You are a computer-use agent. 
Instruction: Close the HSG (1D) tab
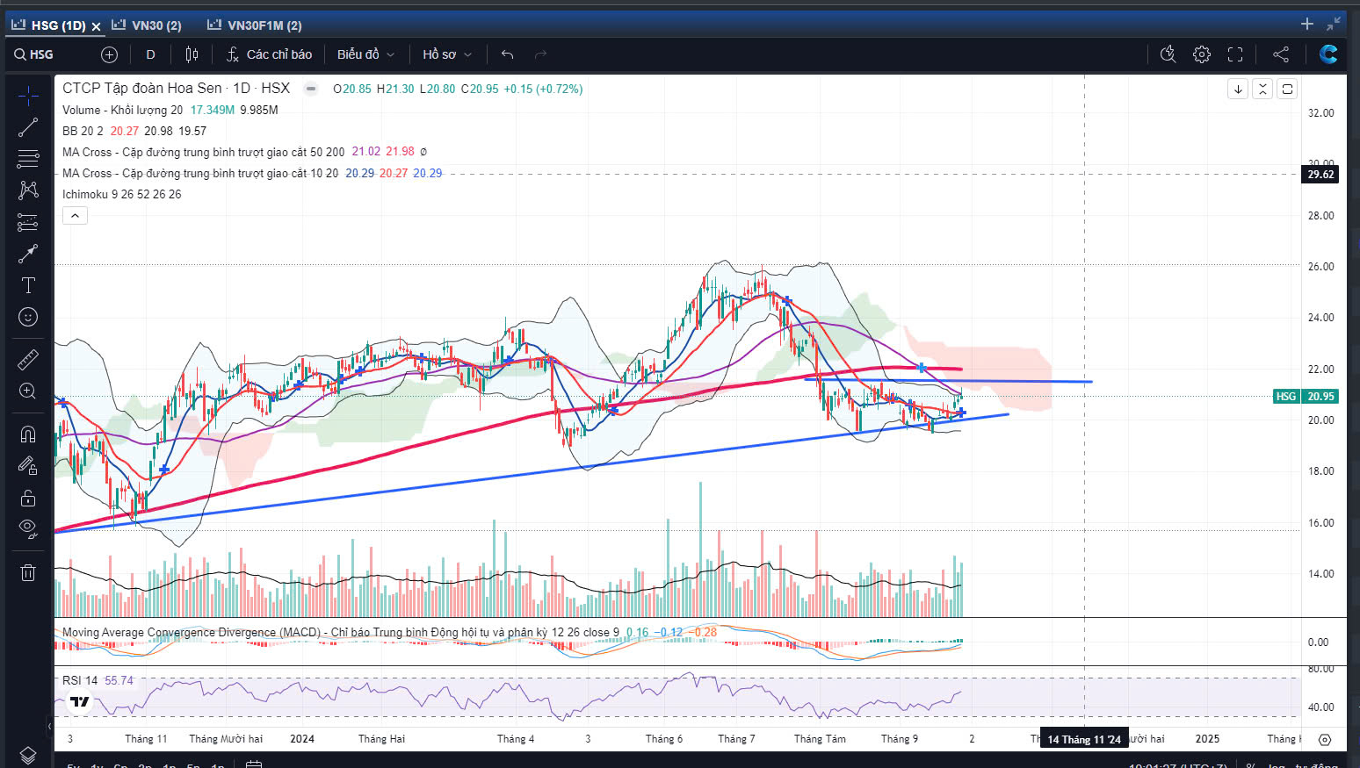tap(97, 26)
